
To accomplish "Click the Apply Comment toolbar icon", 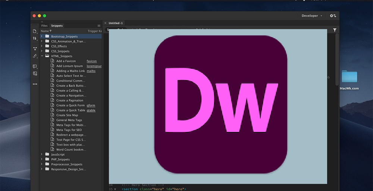I will coord(35,67).
